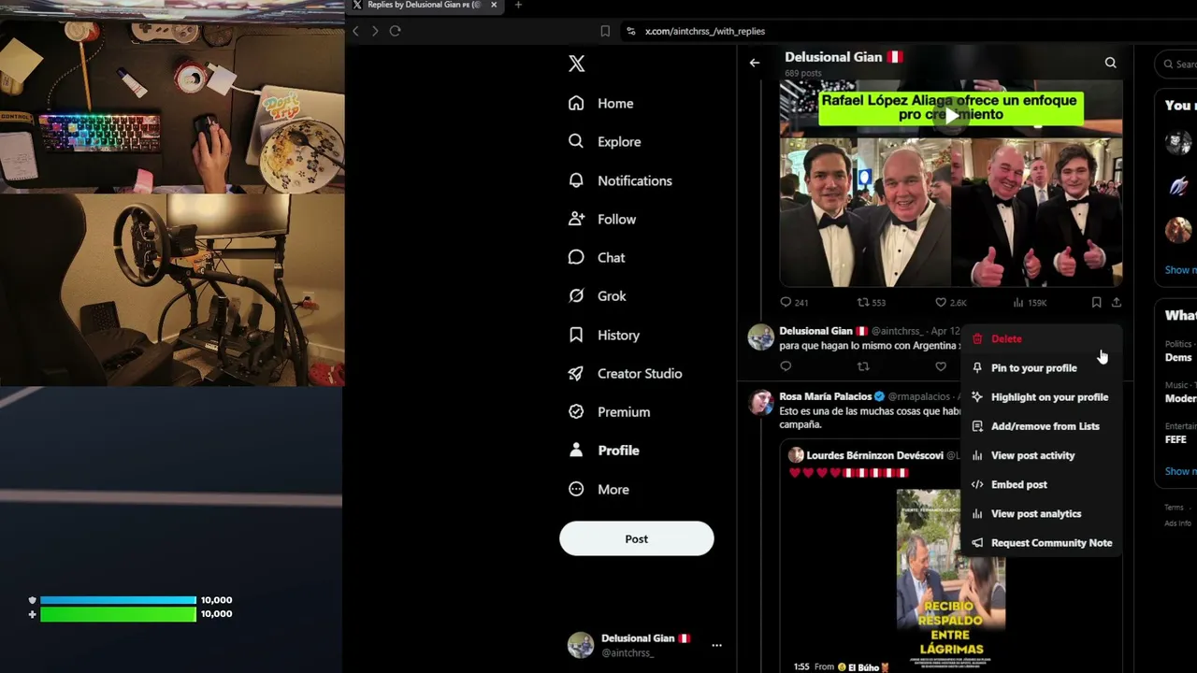Choose Delete from the post menu
1197x673 pixels.
pos(1042,339)
